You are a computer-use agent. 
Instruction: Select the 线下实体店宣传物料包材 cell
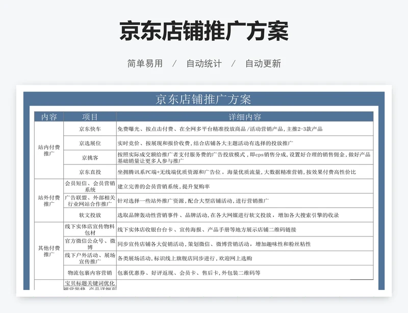(x=90, y=229)
